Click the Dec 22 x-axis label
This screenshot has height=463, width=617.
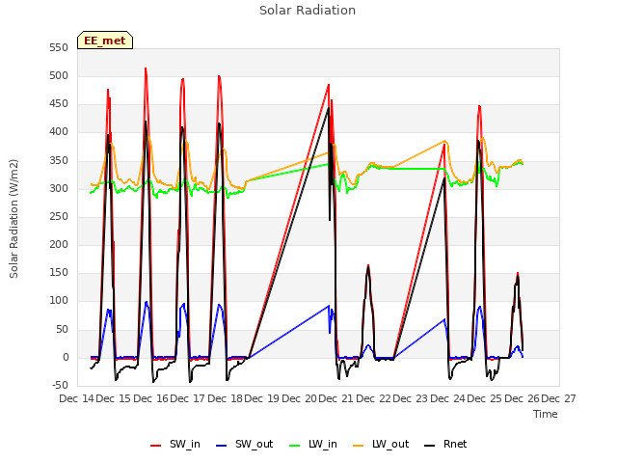(373, 398)
